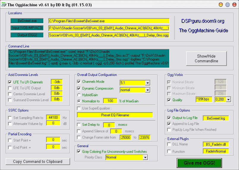
Task: Toggle Channels Mode checkbox
Action: [79, 82]
